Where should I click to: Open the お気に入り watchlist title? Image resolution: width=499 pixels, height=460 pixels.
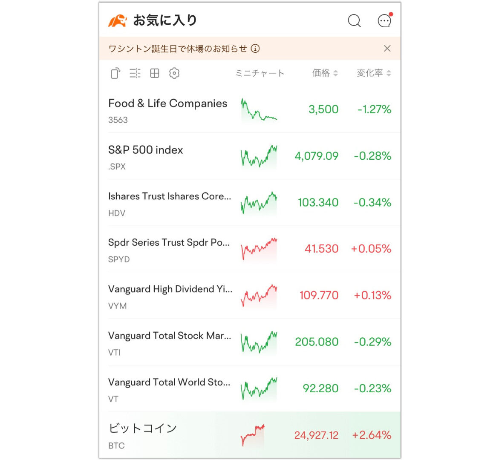[165, 20]
